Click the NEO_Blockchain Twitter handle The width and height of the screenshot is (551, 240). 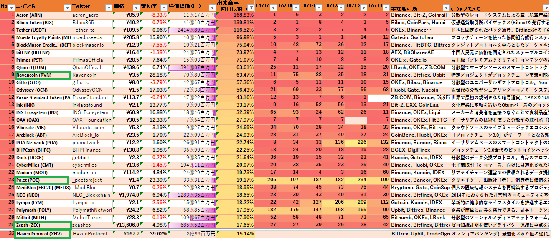pos(91,195)
